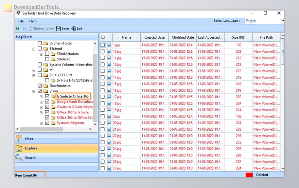The width and height of the screenshot is (299, 188).
Task: Expand the Systools Migrator tree node
Action: (x=41, y=123)
